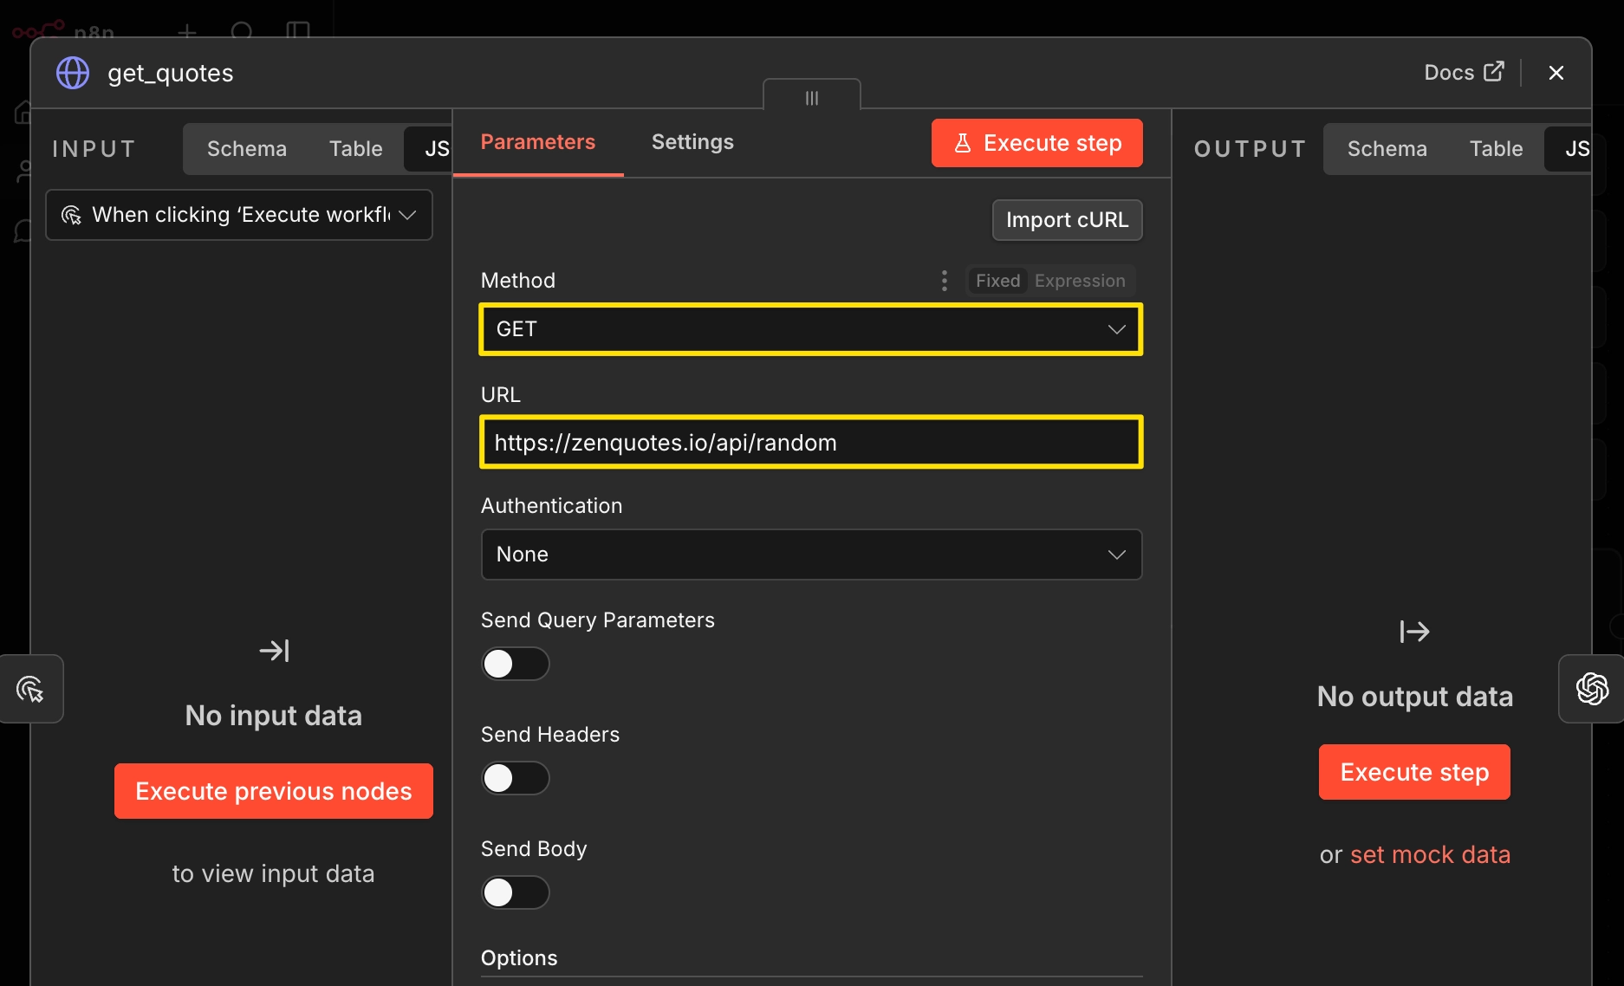Screen dimensions: 1624x986
Task: Click the right-edge OpenAI node icon button
Action: (1592, 689)
